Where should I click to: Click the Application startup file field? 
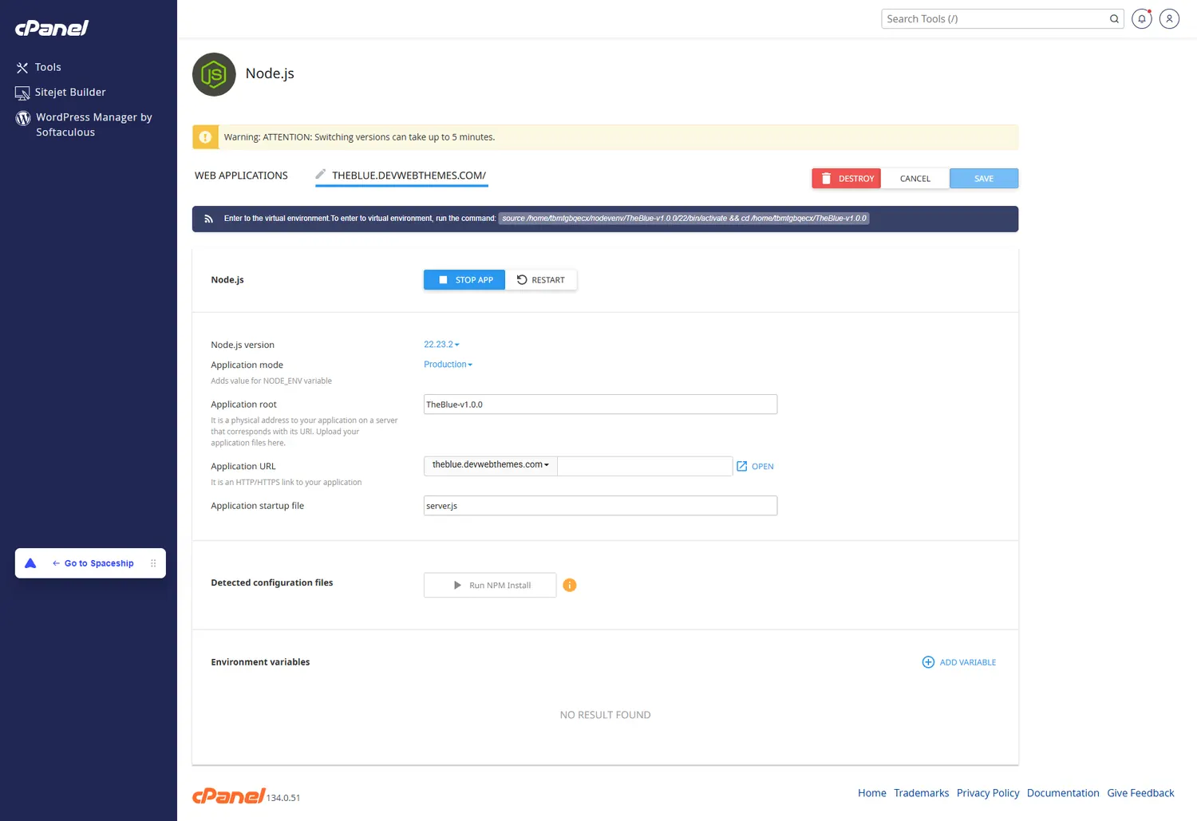coord(600,506)
